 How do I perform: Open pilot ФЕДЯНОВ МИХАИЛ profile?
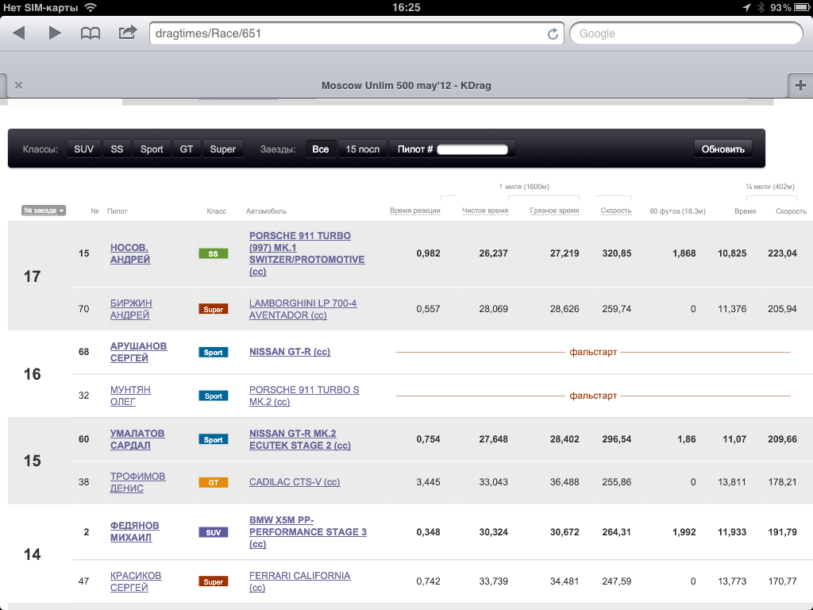click(x=135, y=531)
